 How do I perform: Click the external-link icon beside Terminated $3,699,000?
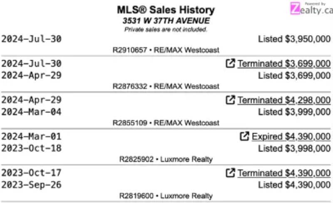point(230,64)
